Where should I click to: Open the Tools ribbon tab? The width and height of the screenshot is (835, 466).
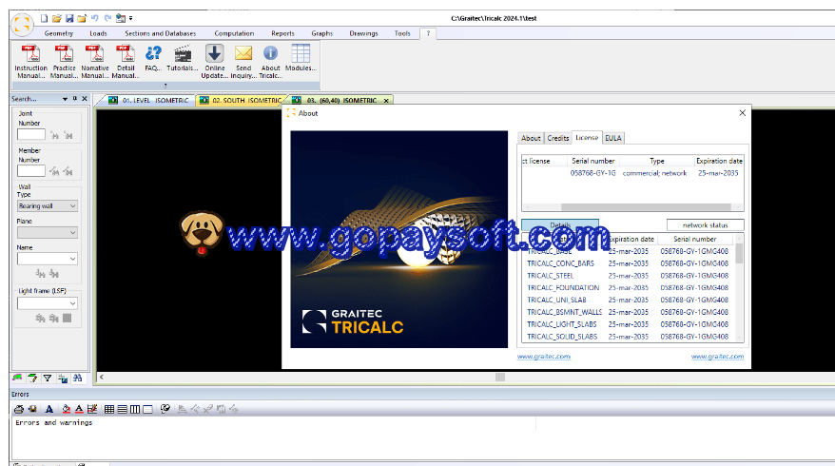pyautogui.click(x=402, y=33)
